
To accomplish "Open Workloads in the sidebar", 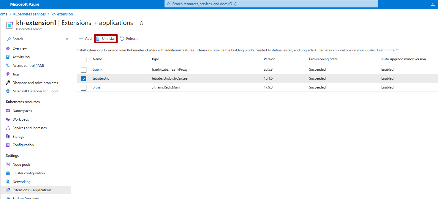I will pos(21,119).
